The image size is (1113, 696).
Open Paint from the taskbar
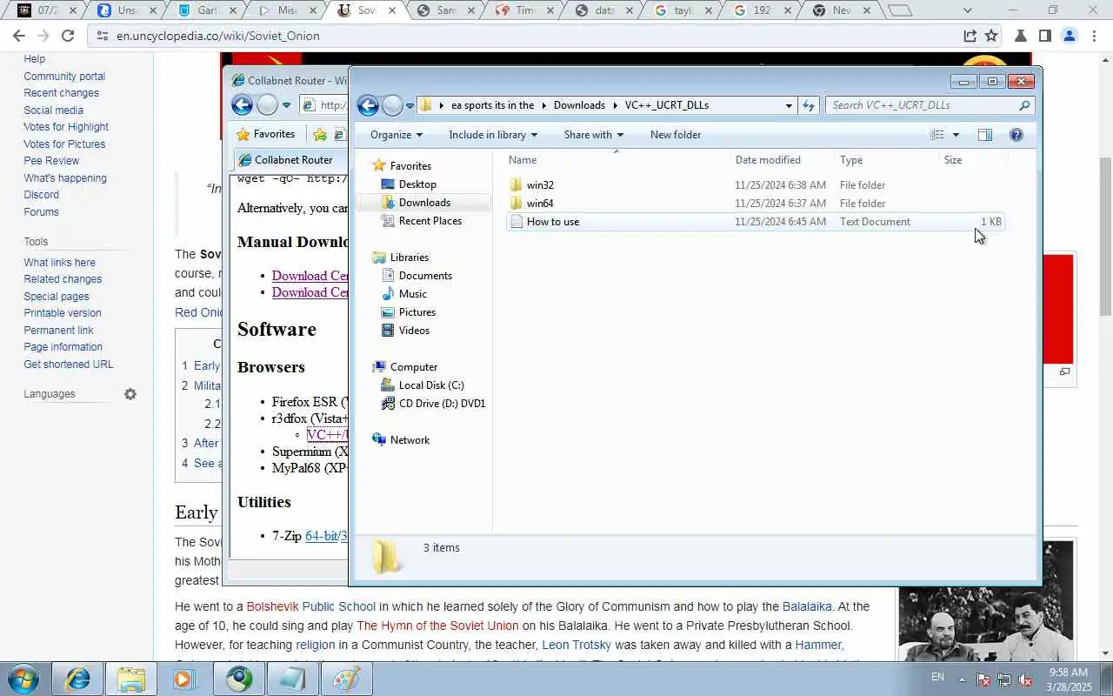click(x=346, y=679)
